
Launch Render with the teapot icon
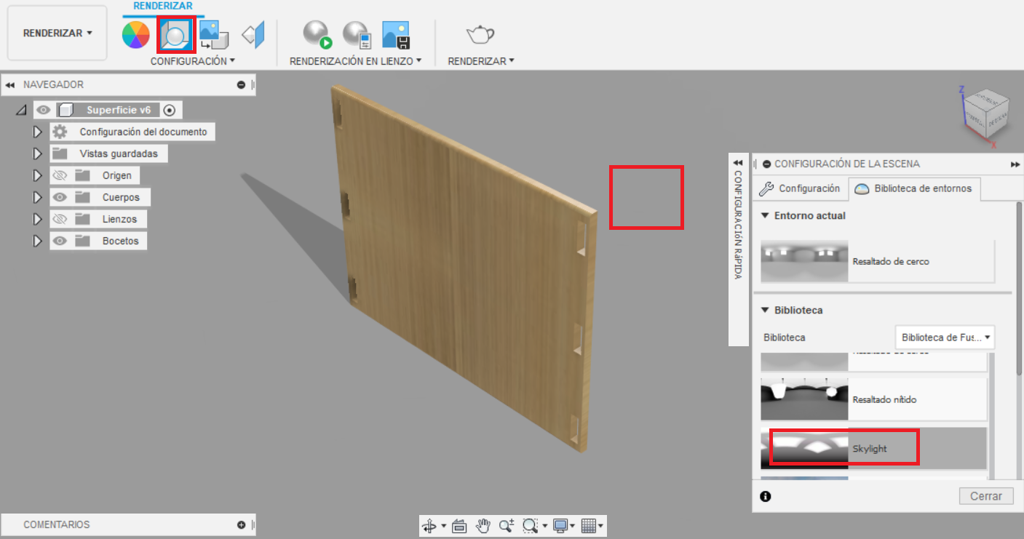[480, 33]
